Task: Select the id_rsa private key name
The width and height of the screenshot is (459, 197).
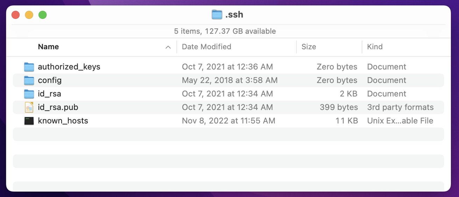Action: pos(49,94)
